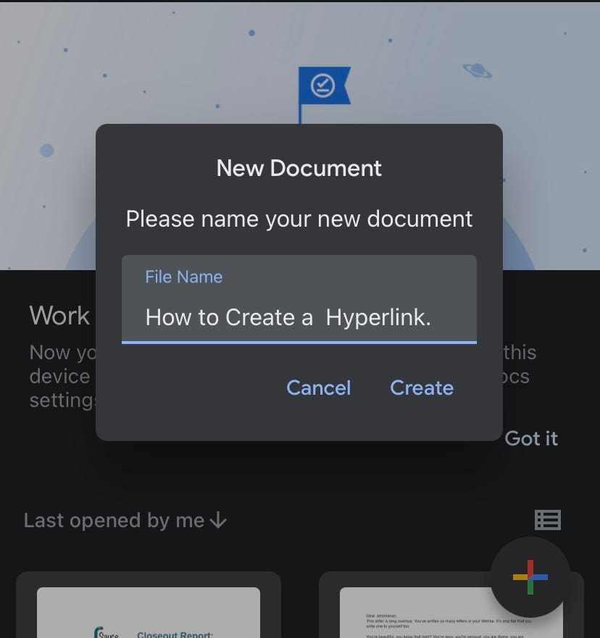The image size is (600, 638).
Task: Create the document named How to Create a Hyperlink
Action: click(x=422, y=388)
